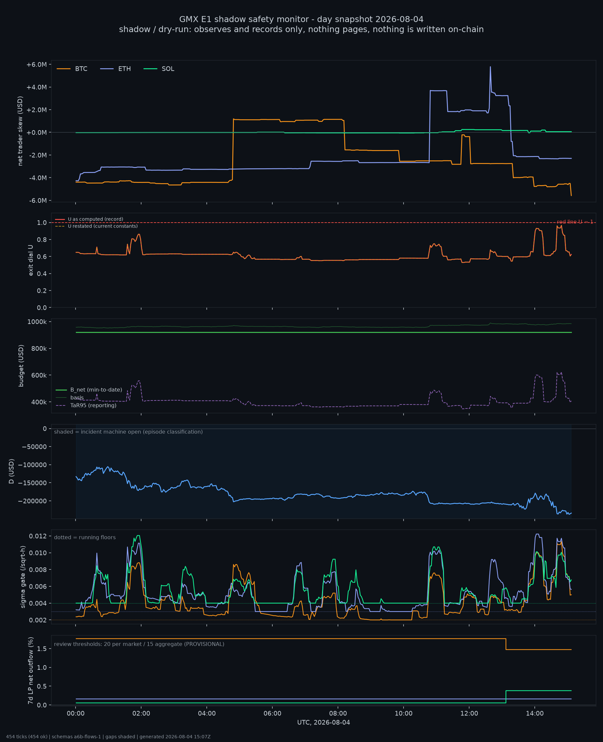Click the "+4.0M" tick label

[x=36, y=87]
